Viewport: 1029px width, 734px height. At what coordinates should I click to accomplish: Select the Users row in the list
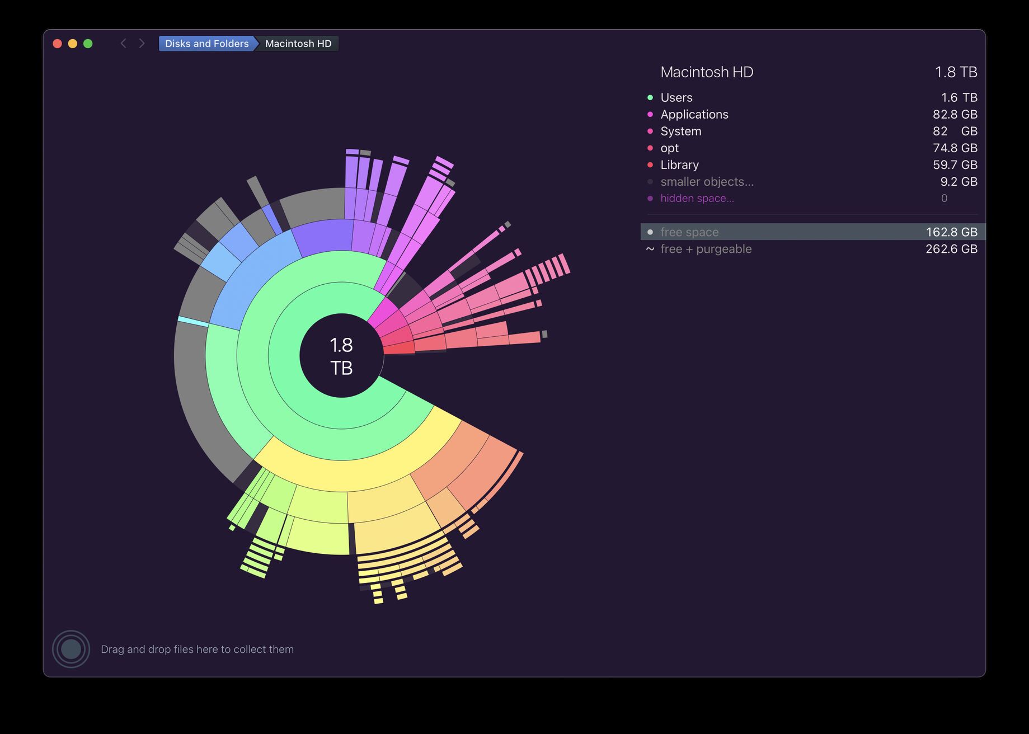(x=812, y=97)
